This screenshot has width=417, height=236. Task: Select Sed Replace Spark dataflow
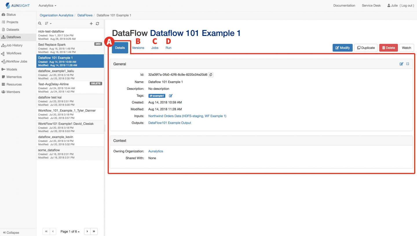point(70,48)
